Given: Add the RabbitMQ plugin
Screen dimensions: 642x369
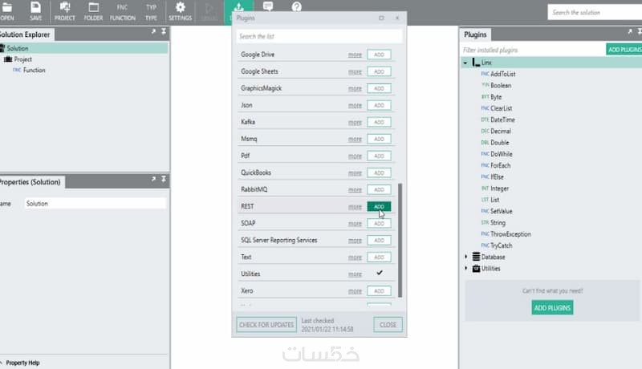Looking at the screenshot, I should (x=379, y=190).
